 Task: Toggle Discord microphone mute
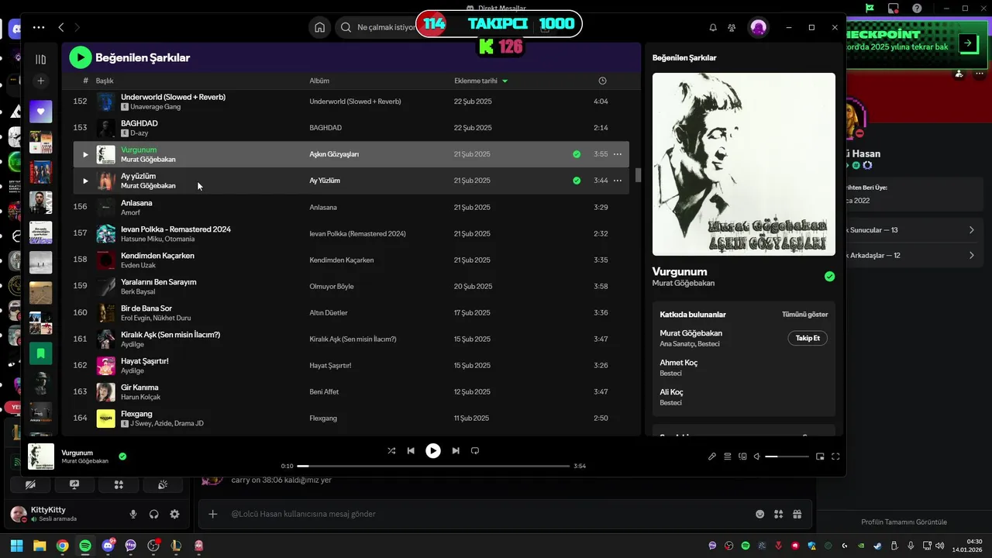pos(133,514)
